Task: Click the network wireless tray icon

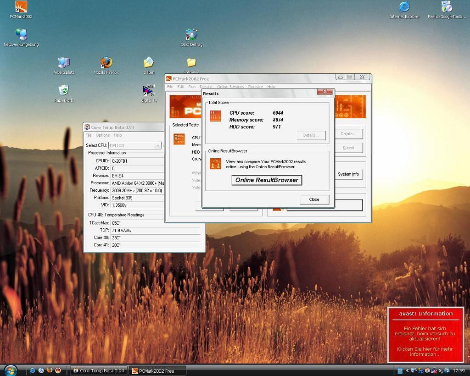Action: (414, 370)
